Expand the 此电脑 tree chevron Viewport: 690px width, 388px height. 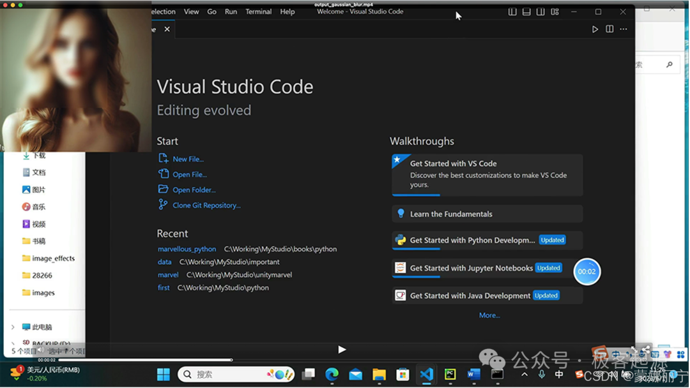coord(13,327)
